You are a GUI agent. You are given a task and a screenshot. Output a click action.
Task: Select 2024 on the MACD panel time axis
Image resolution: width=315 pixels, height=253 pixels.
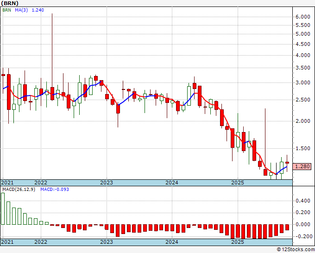(x=172, y=242)
